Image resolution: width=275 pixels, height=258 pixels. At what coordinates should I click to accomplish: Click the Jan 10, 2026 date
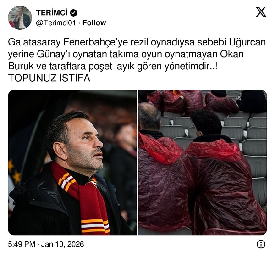point(62,244)
